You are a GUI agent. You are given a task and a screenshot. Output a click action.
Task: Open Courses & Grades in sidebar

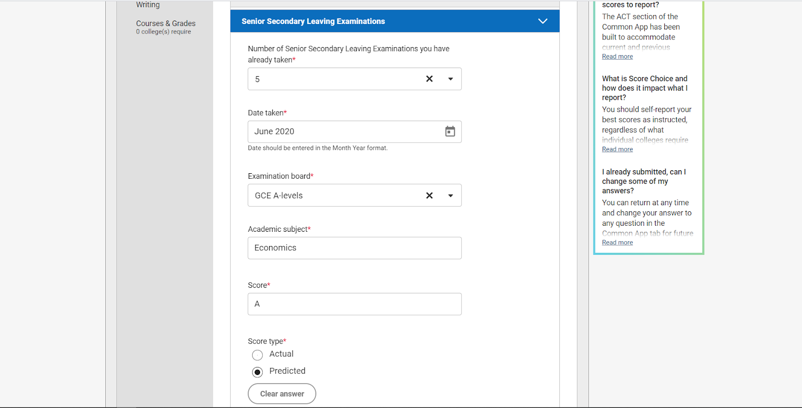click(x=165, y=24)
